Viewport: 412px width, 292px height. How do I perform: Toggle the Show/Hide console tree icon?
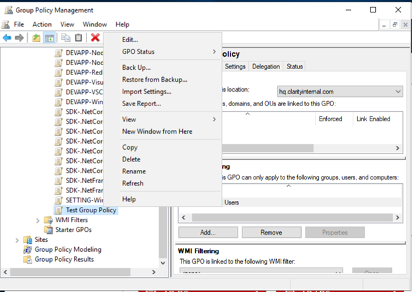coord(49,38)
